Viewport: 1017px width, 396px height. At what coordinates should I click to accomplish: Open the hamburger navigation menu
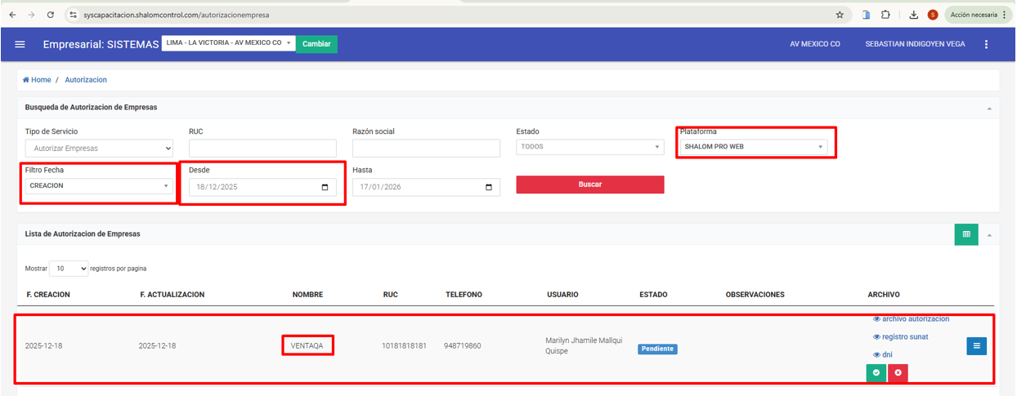[x=20, y=44]
